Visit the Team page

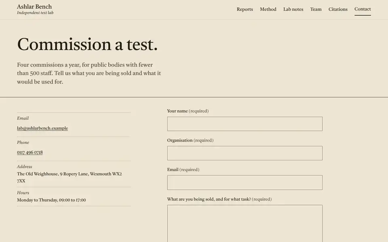point(316,9)
